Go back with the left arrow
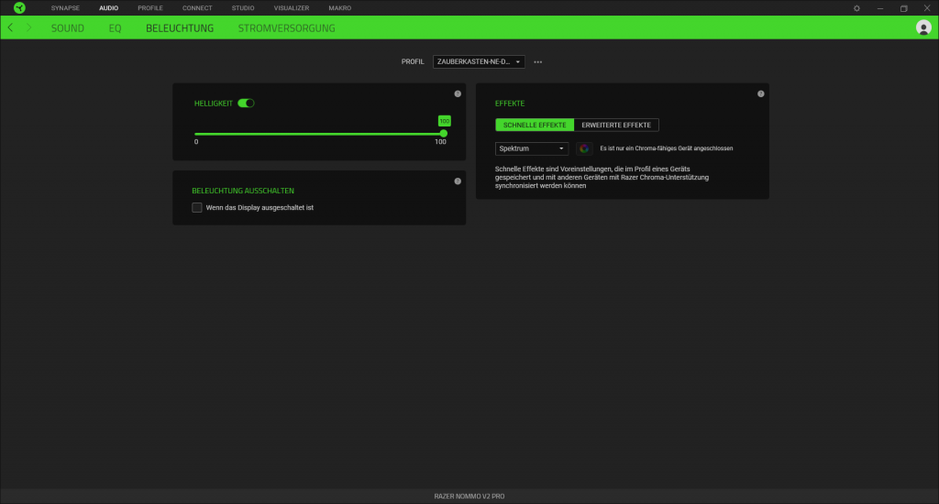Screen dimensions: 939x504 (10, 27)
